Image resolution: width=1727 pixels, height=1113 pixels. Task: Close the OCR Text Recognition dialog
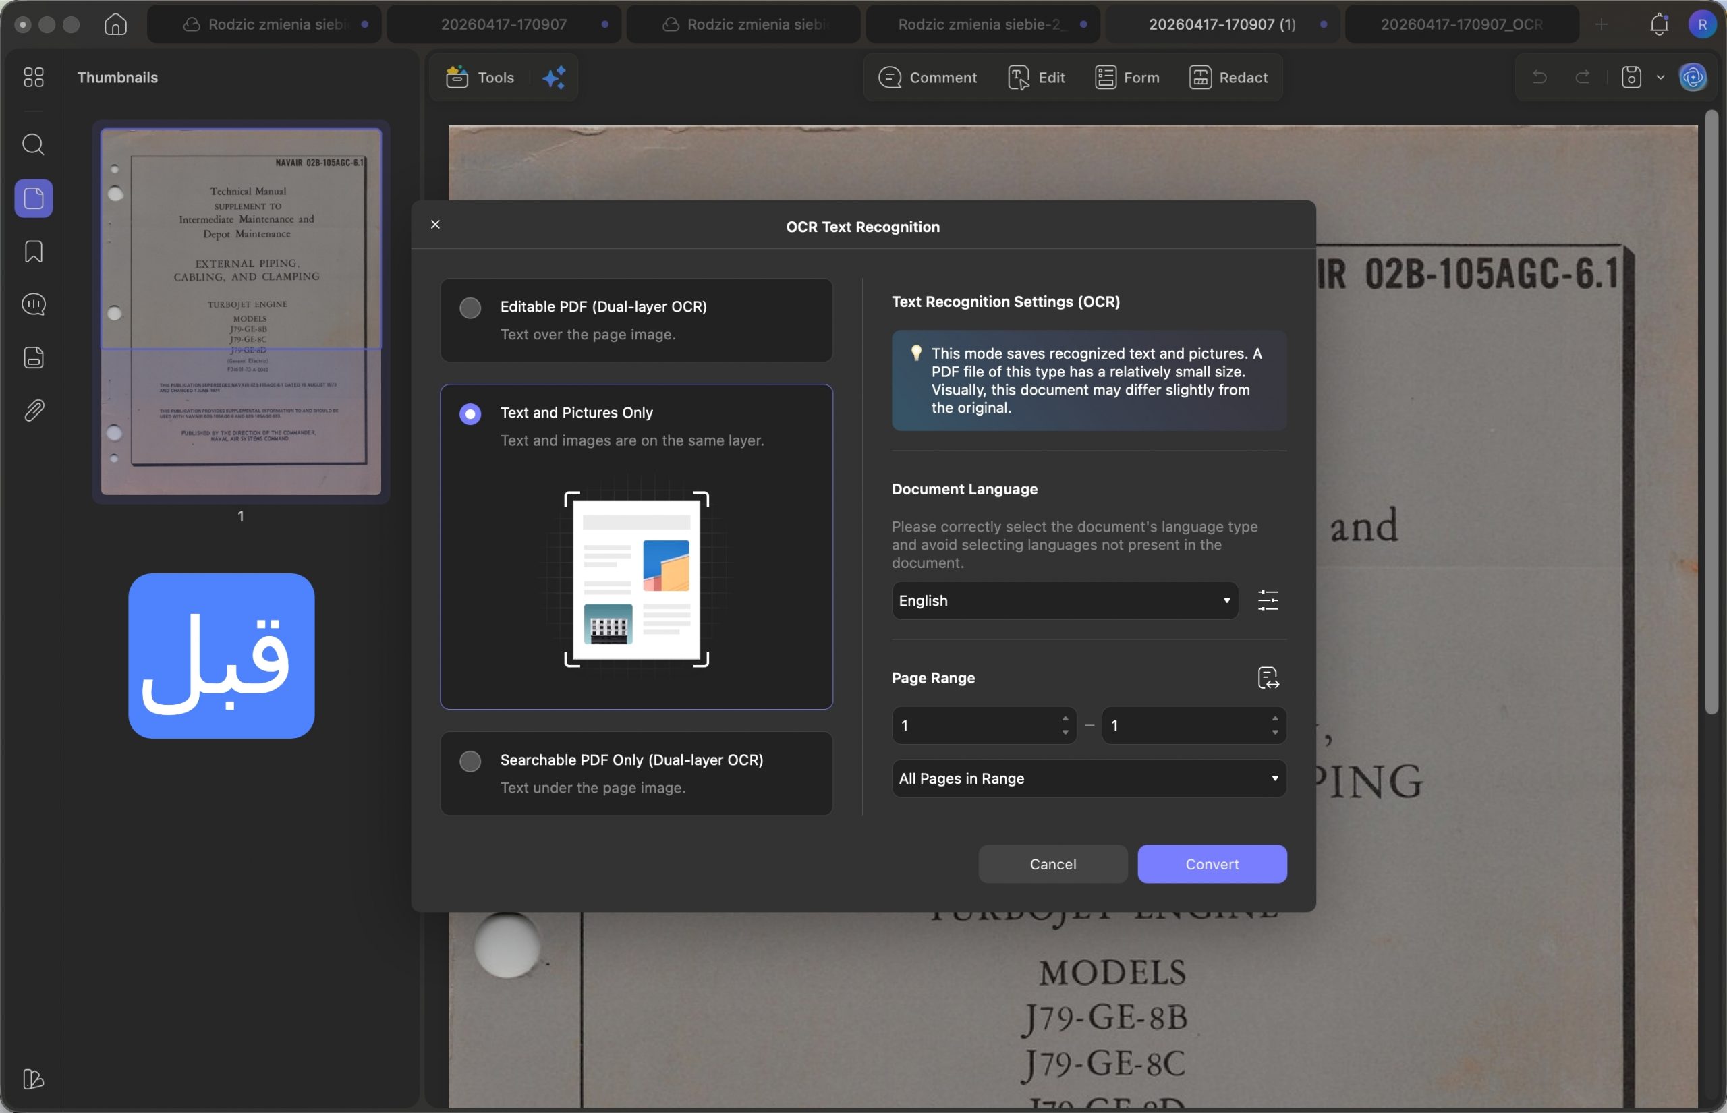[x=435, y=225]
